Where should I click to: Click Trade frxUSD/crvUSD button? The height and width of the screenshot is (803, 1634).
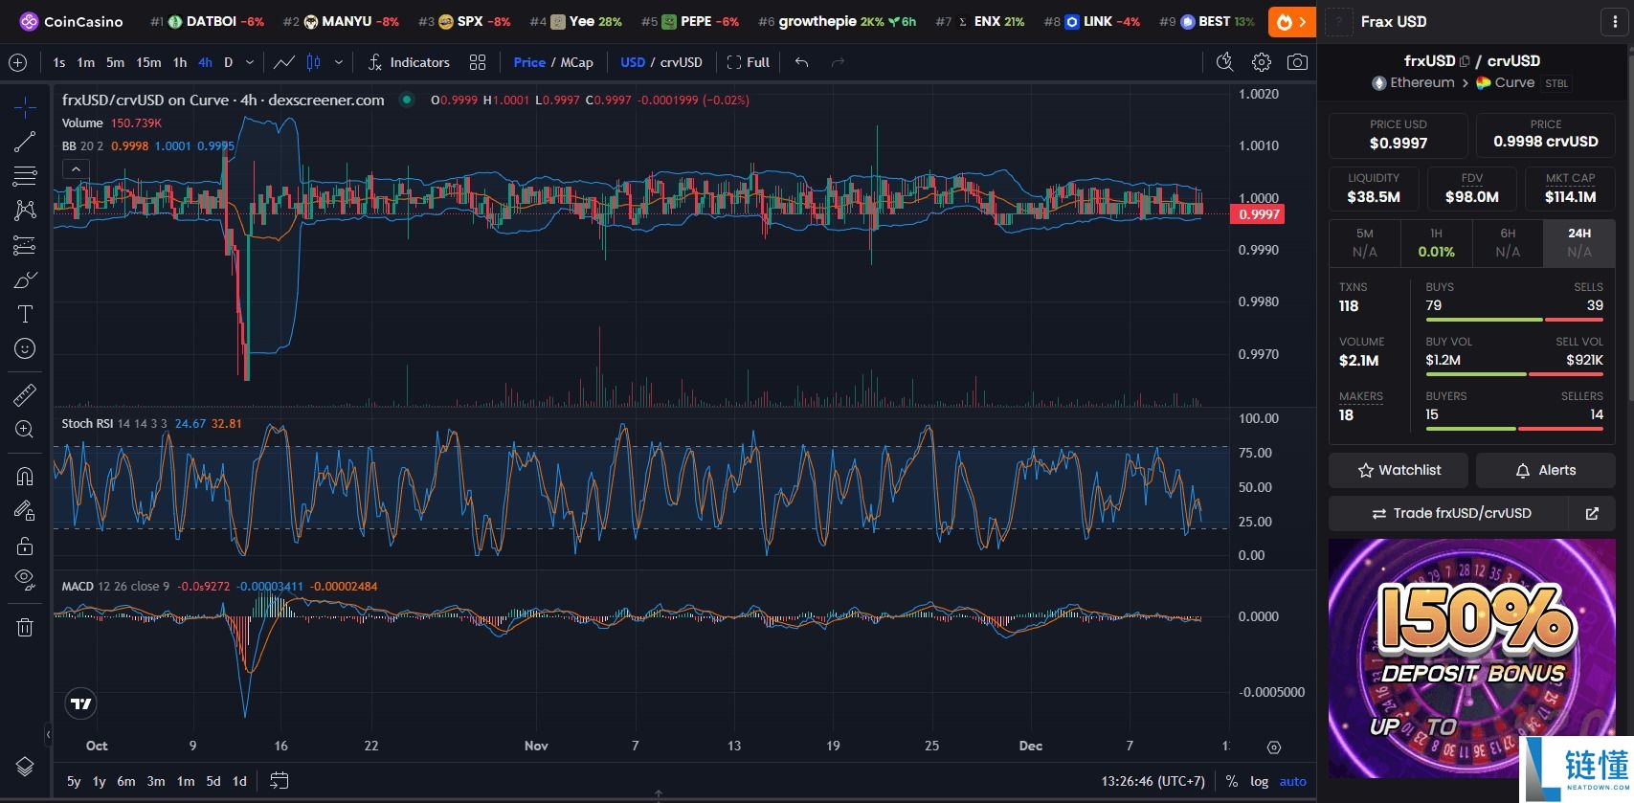point(1449,514)
